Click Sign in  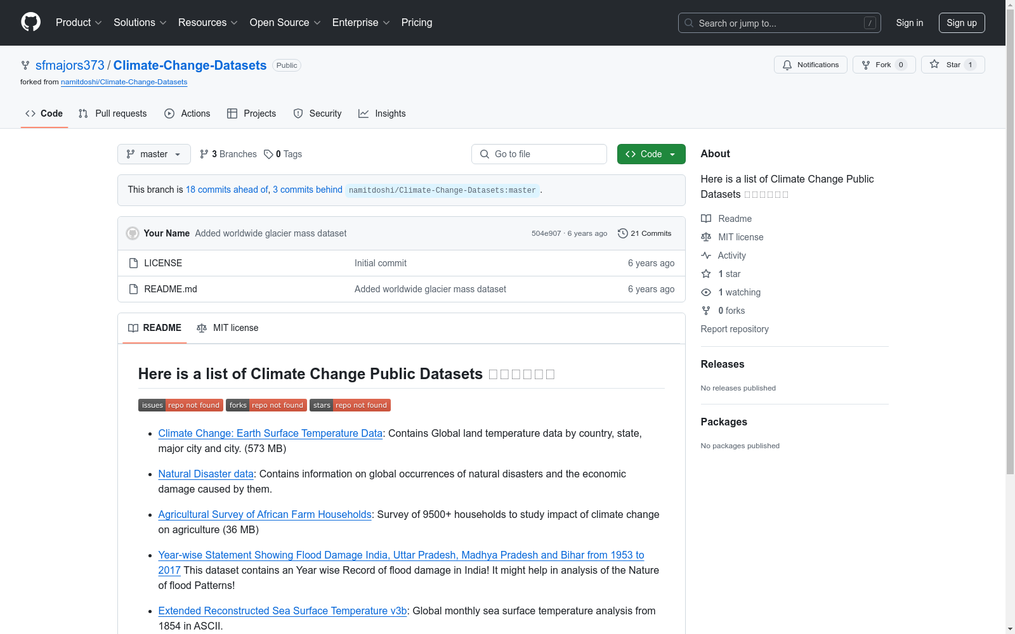(910, 23)
